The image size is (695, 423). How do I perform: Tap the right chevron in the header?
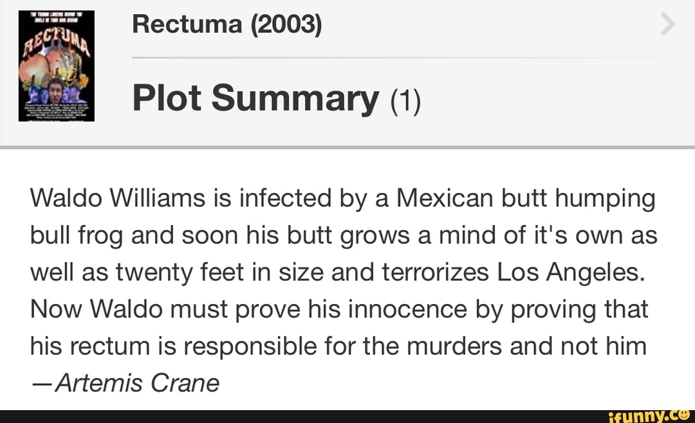pos(668,26)
